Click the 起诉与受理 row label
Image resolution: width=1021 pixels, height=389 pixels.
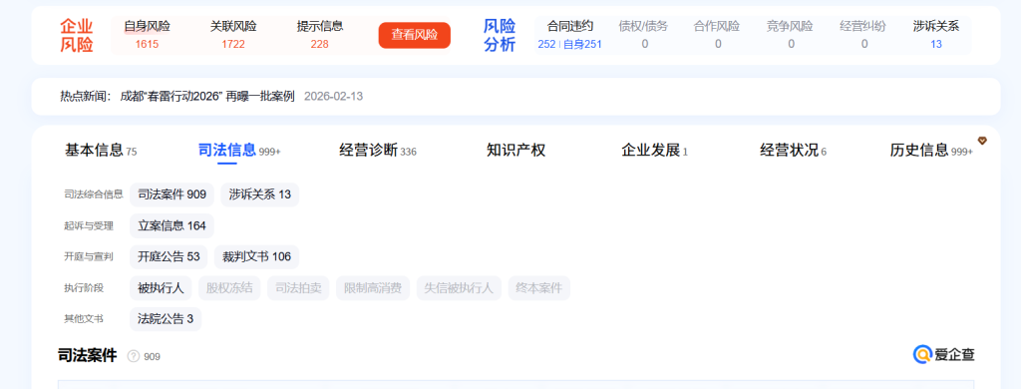(89, 225)
